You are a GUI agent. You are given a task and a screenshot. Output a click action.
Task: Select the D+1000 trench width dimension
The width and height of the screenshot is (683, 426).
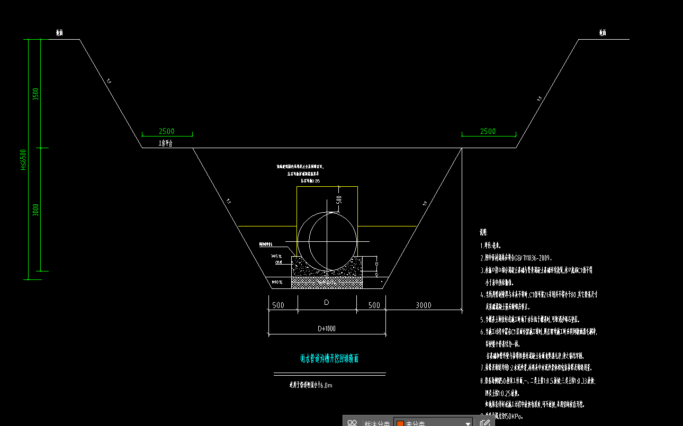tap(327, 329)
